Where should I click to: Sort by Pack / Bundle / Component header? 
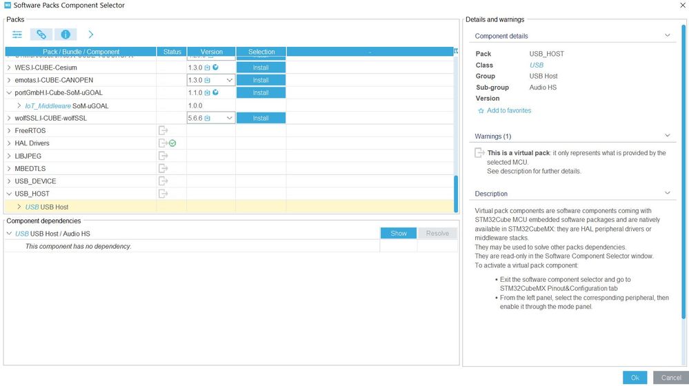[81, 52]
